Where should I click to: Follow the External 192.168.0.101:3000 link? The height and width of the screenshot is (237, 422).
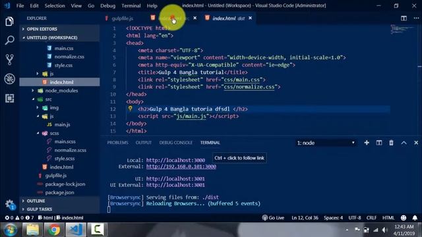pos(181,167)
